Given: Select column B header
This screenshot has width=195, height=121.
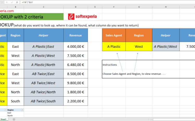Looking at the screenshot, I should [x=15, y=7].
